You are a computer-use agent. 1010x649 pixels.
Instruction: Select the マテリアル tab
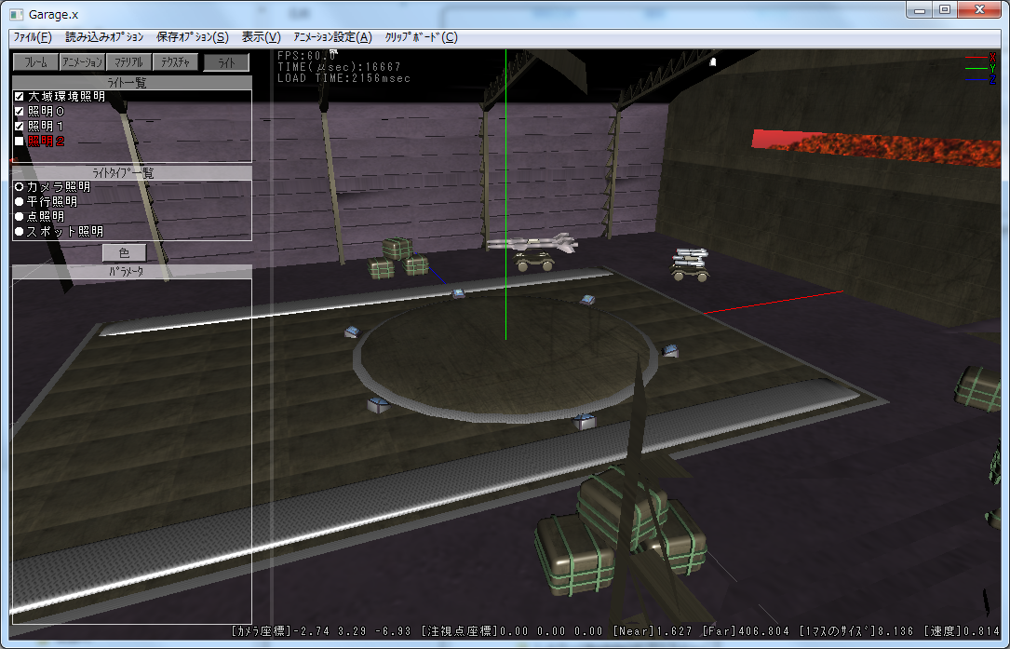pos(129,62)
